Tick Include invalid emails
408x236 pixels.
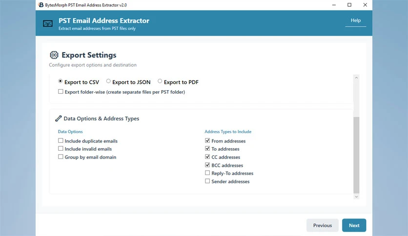61,148
